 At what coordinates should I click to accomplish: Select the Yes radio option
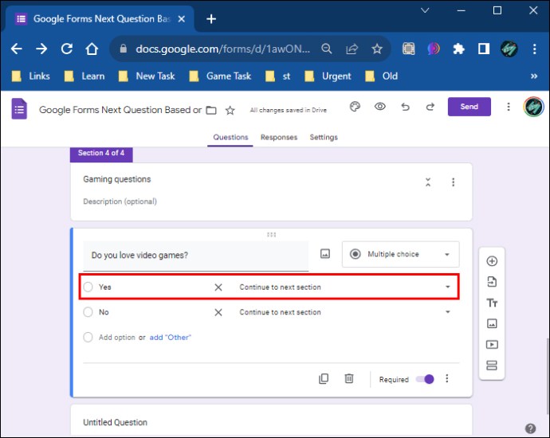[x=88, y=287]
